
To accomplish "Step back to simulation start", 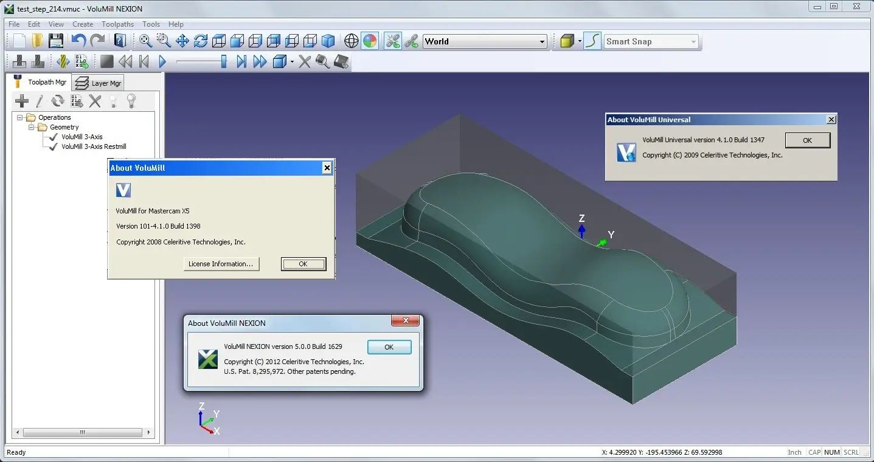I will point(144,61).
